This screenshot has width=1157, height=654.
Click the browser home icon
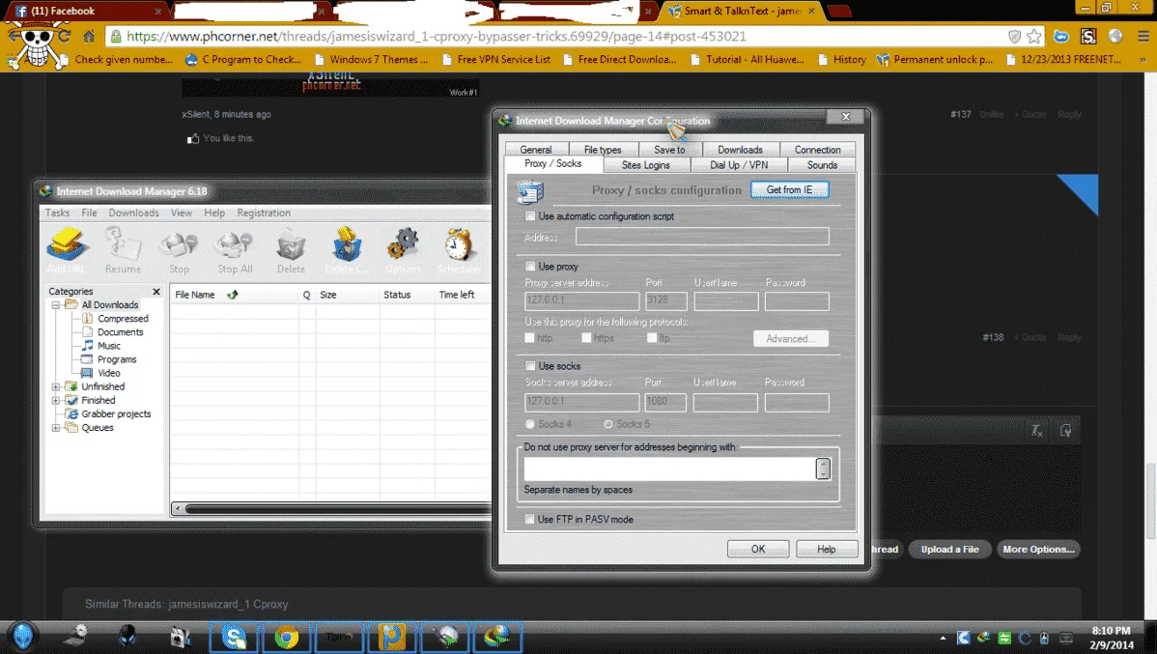tap(89, 36)
